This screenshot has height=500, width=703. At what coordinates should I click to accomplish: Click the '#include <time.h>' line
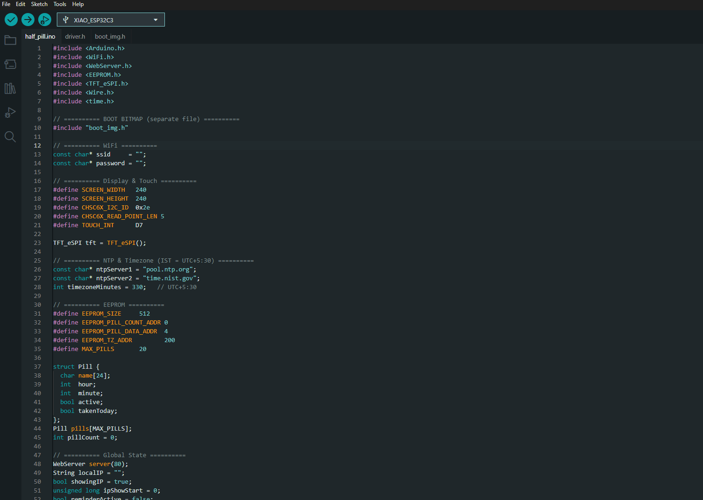(83, 101)
